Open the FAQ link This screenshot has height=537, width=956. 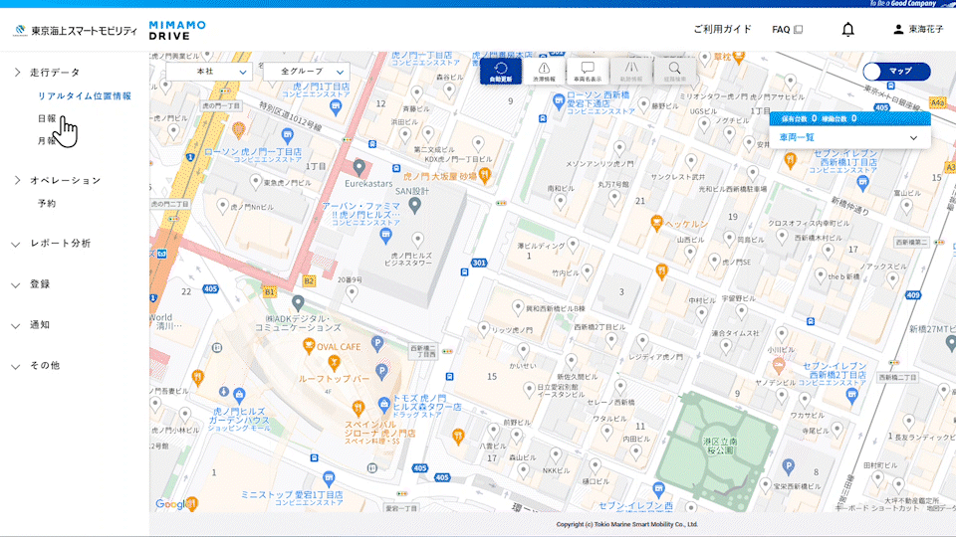tap(787, 29)
